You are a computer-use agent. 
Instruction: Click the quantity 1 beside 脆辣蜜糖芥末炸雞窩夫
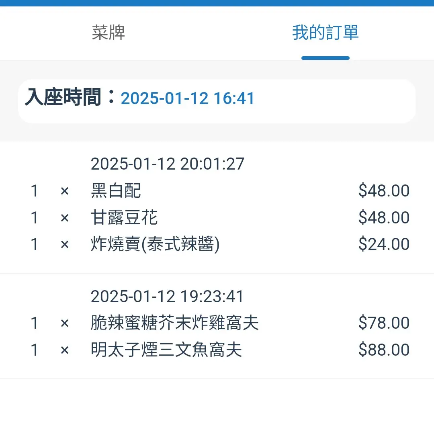(35, 323)
